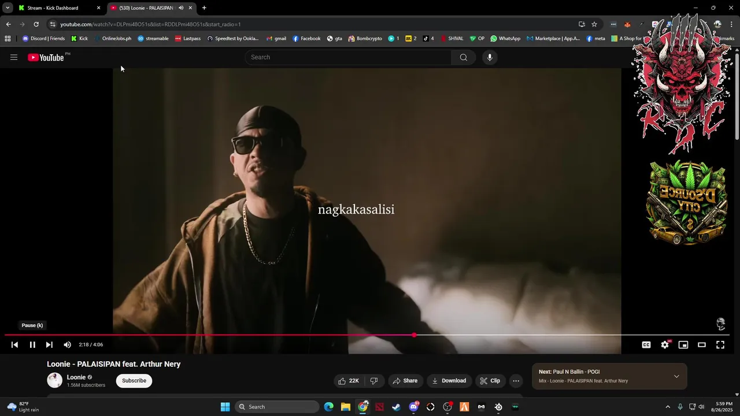Screen dimensions: 740x416
Task: View site information icon
Action: 53,24
